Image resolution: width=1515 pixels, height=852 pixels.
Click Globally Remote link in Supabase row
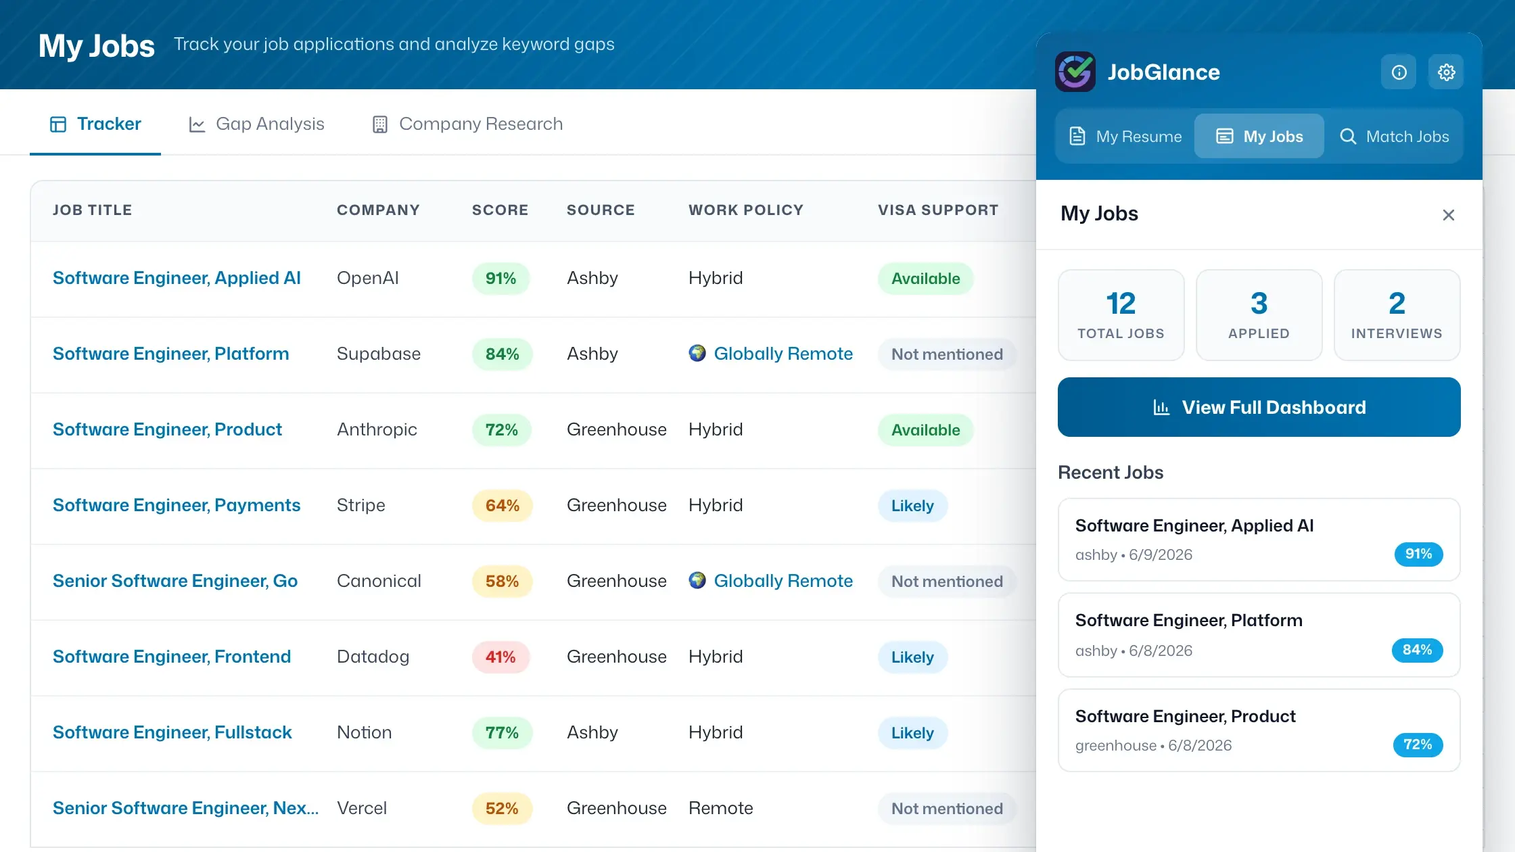(783, 354)
